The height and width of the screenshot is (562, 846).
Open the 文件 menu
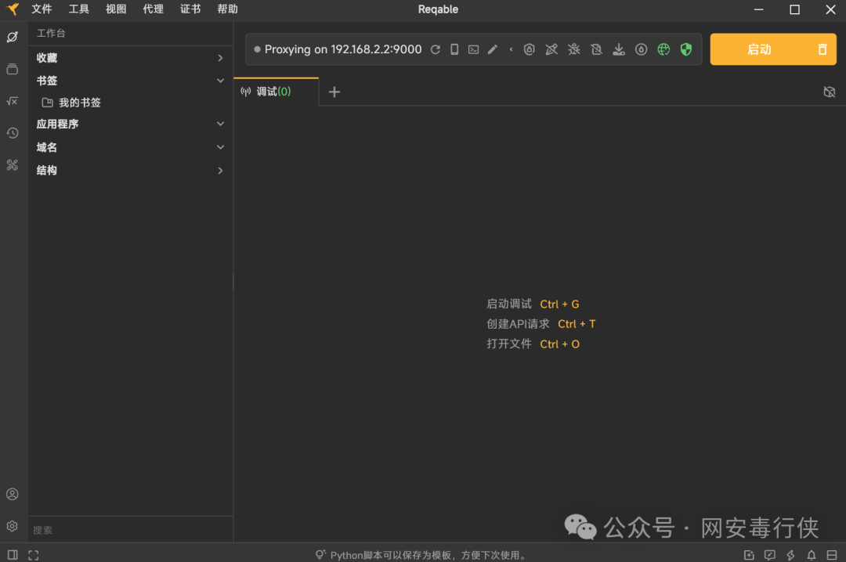42,9
